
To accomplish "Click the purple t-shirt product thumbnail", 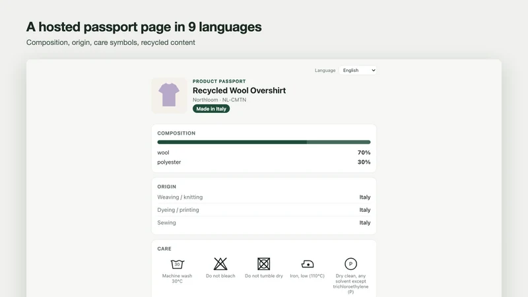I will click(x=169, y=95).
